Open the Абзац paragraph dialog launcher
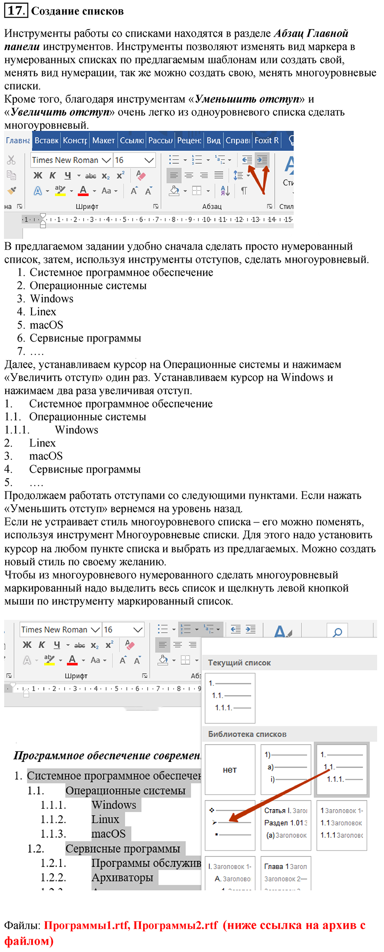 click(270, 206)
